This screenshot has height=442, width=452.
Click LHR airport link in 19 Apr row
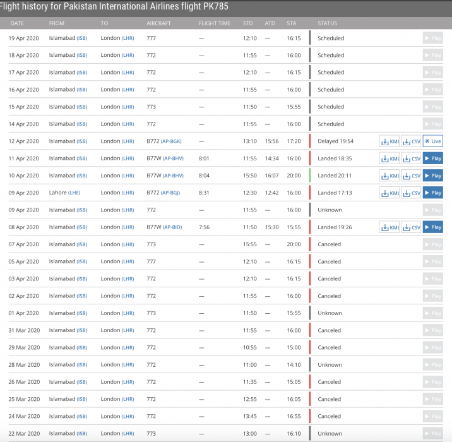click(128, 38)
